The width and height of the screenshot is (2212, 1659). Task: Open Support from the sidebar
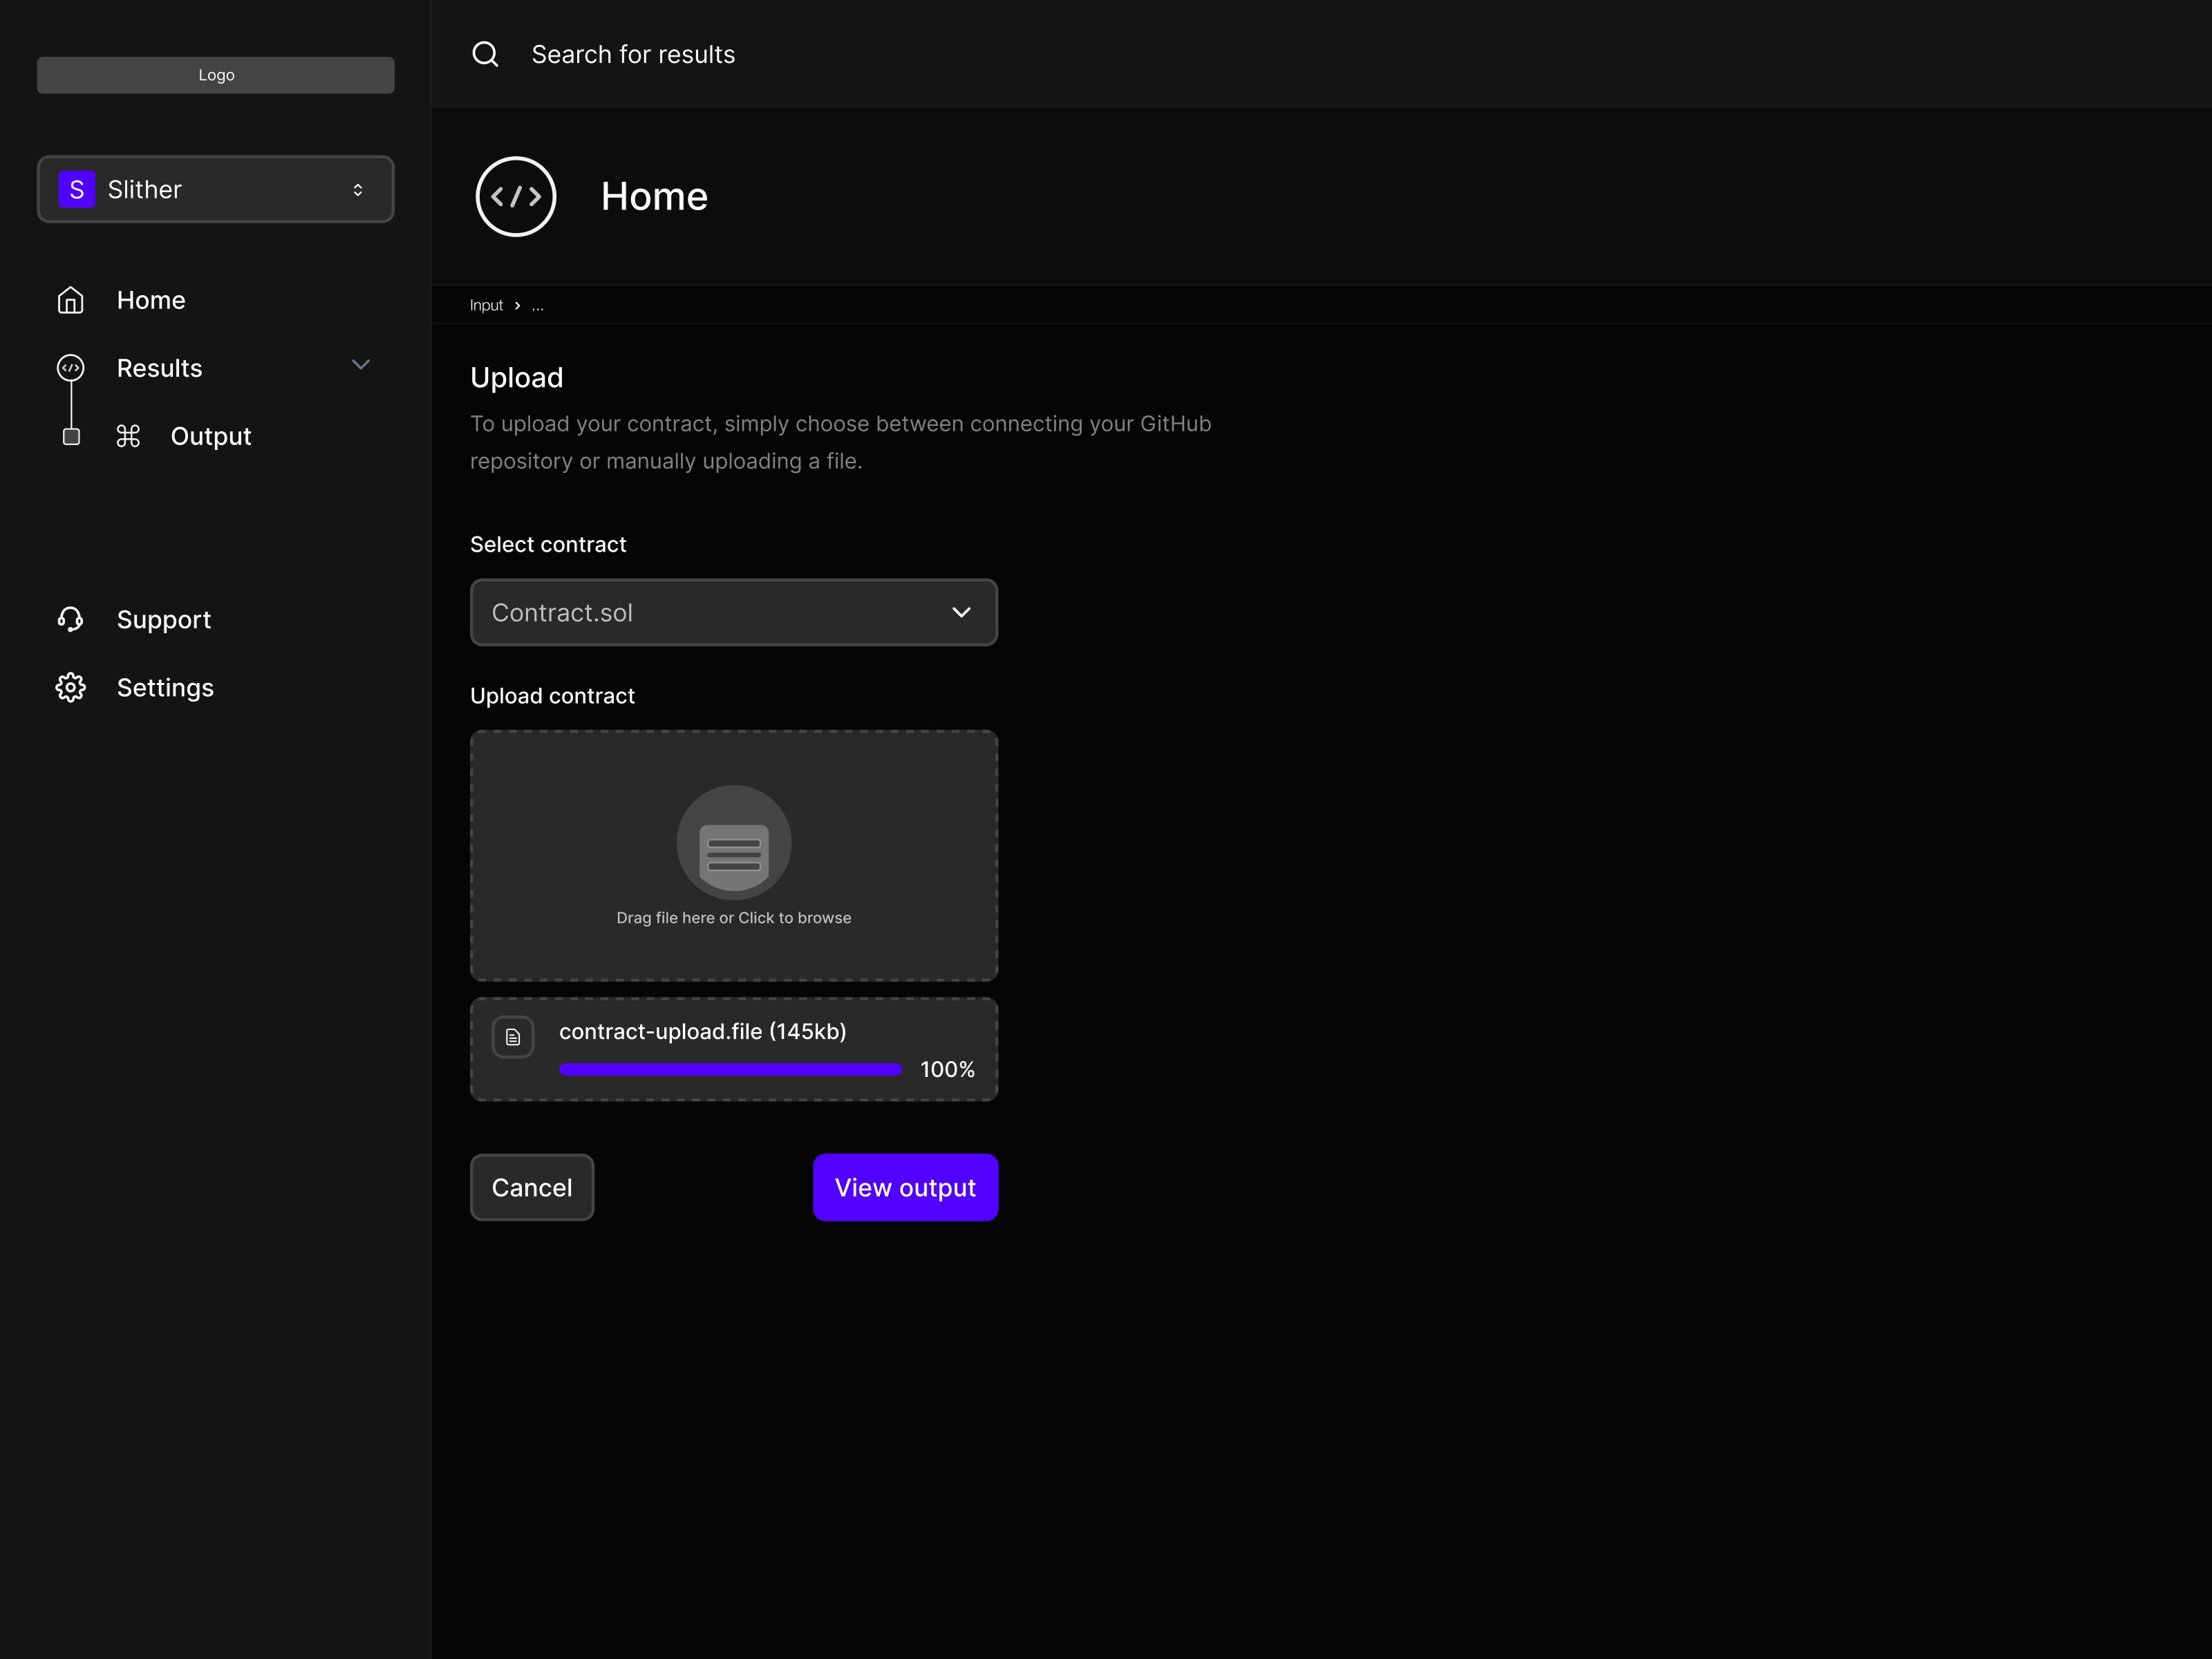[x=163, y=619]
